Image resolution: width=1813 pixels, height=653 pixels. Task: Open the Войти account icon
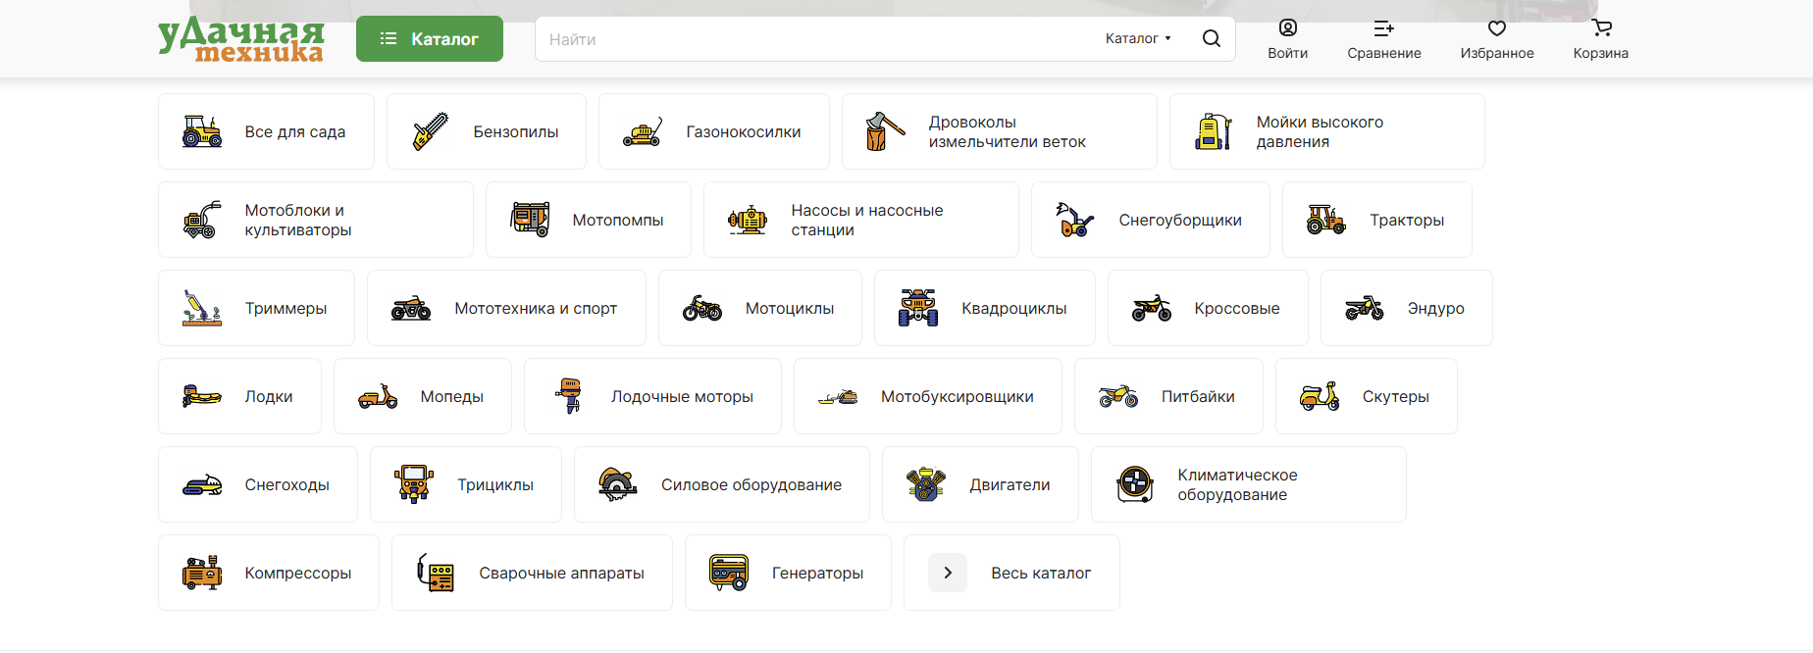(1287, 27)
